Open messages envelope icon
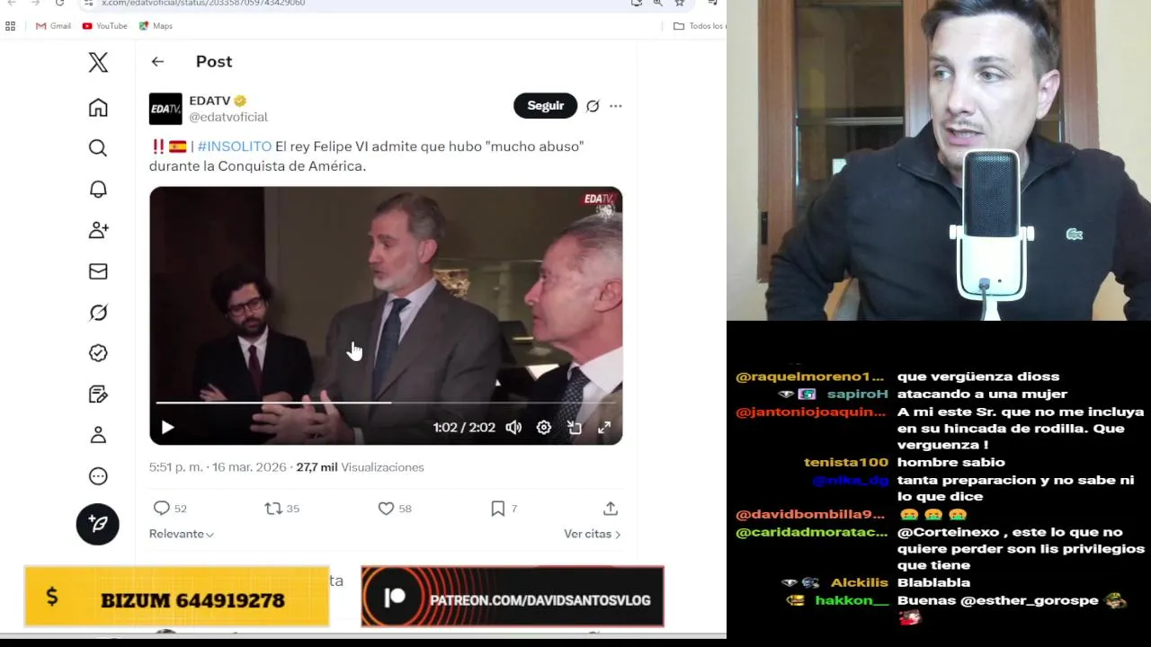The image size is (1151, 647). [98, 271]
